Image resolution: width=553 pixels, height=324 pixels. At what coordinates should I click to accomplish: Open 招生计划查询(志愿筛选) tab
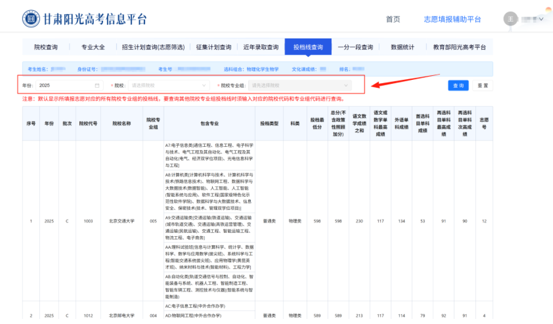click(x=153, y=47)
